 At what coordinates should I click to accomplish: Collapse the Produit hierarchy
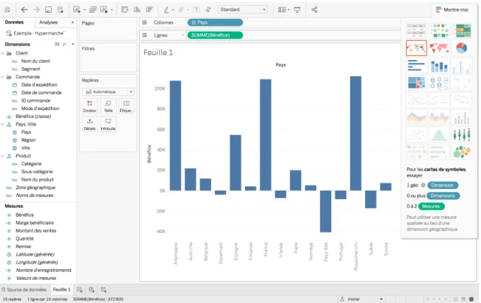point(2,156)
